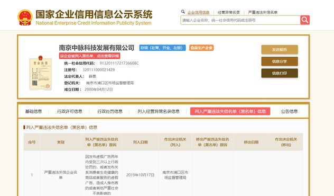Viewport: 334px width, 196px height.
Task: Click the 发送报告 button
Action: click(x=280, y=50)
